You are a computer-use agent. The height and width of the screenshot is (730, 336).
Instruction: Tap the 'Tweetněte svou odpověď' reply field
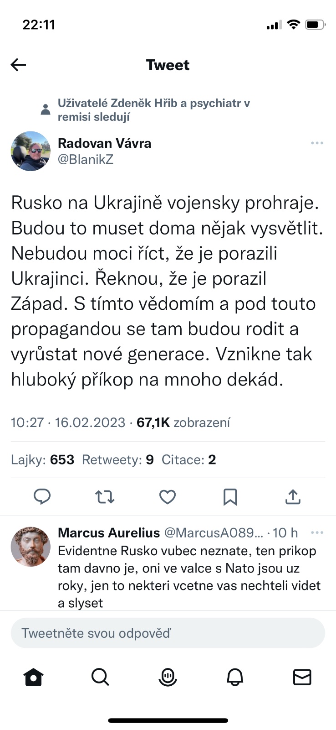coord(168,633)
